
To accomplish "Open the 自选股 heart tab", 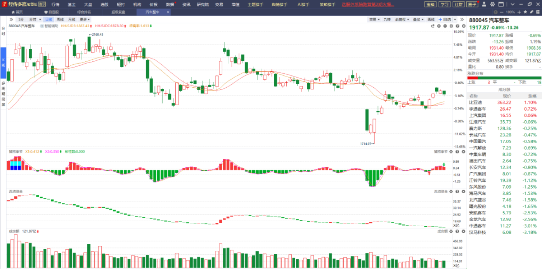I will (51, 12).
